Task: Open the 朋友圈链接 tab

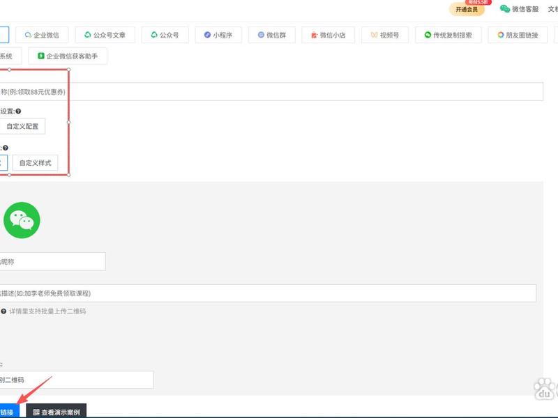Action: click(518, 35)
